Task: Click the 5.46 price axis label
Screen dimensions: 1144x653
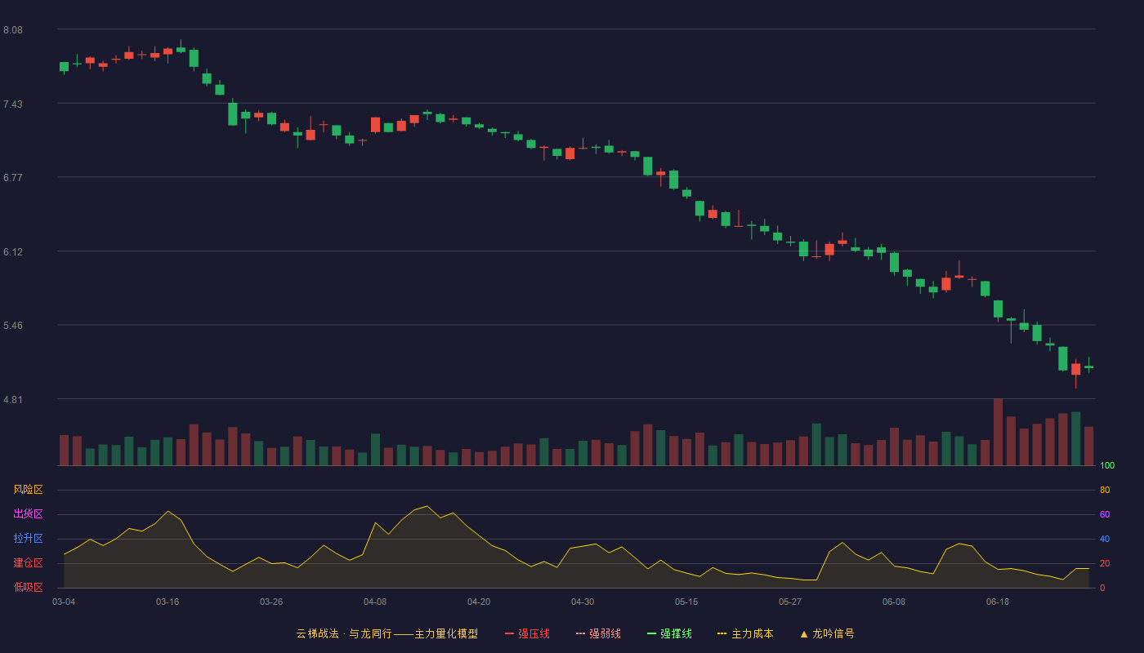Action: (x=13, y=326)
